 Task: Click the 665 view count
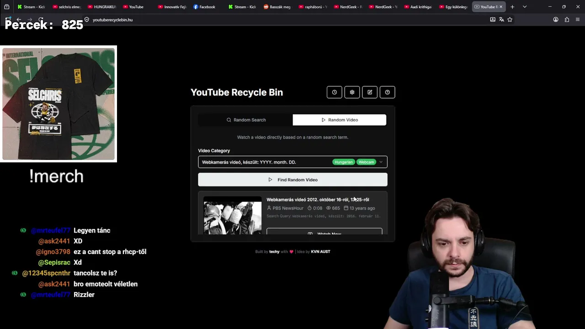(x=336, y=208)
